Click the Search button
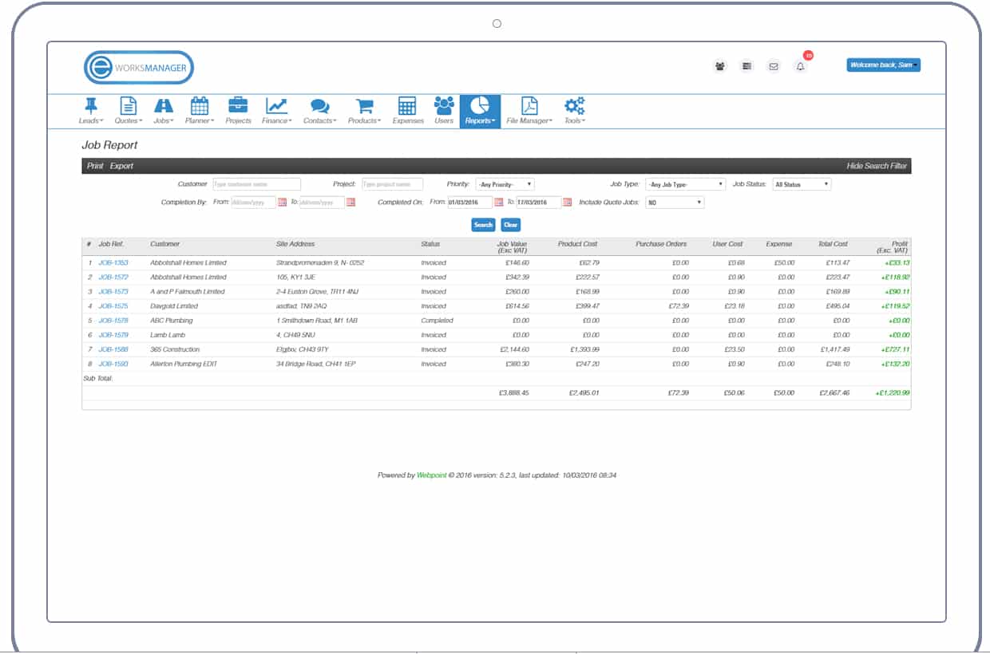990x654 pixels. [484, 225]
